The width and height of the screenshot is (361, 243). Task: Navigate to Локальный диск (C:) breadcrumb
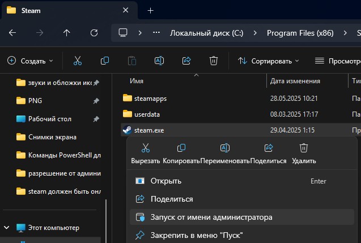pyautogui.click(x=206, y=33)
